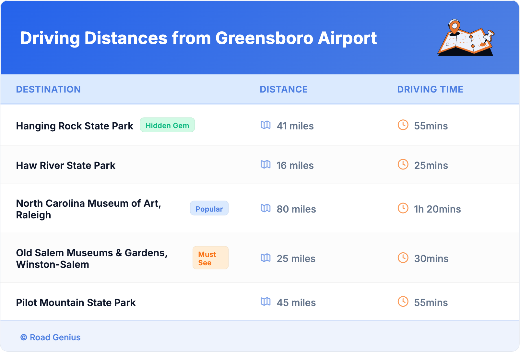Click Pilot Mountain State Park name
The height and width of the screenshot is (352, 520).
tap(76, 303)
